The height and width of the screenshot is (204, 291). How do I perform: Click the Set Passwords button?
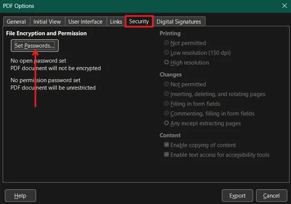tap(34, 46)
